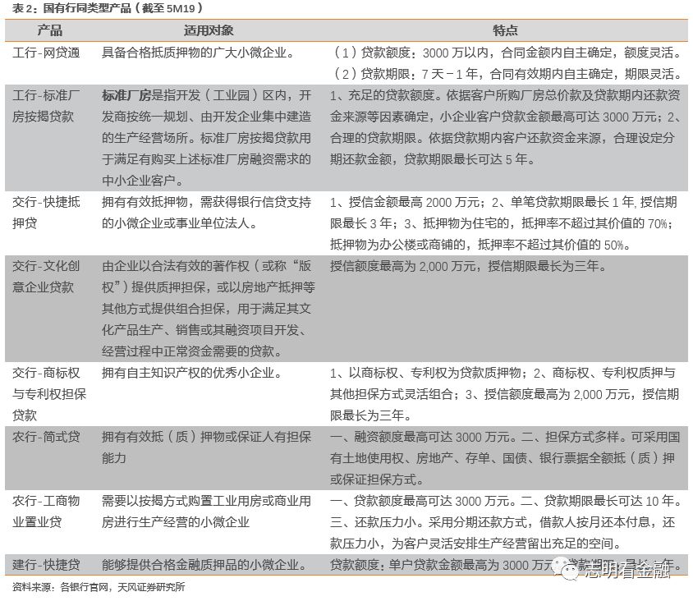Select the '特点' column header
Image resolution: width=693 pixels, height=601 pixels.
[x=505, y=30]
